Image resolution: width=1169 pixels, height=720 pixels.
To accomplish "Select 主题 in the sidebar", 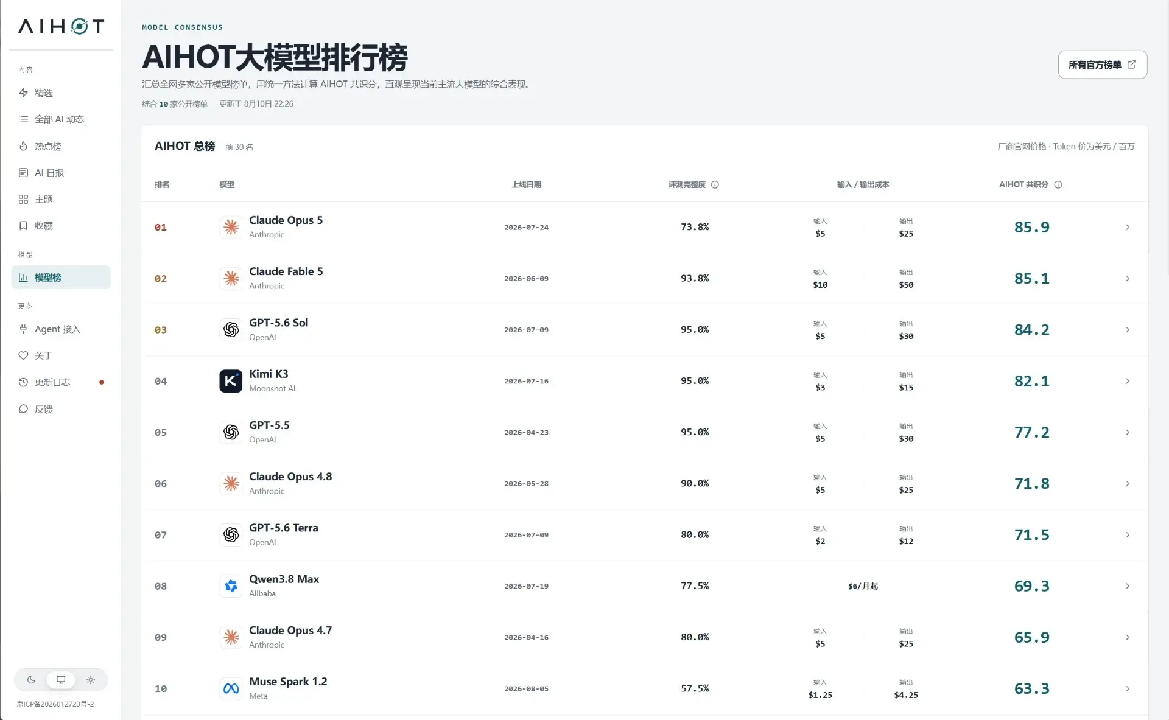I will point(61,199).
